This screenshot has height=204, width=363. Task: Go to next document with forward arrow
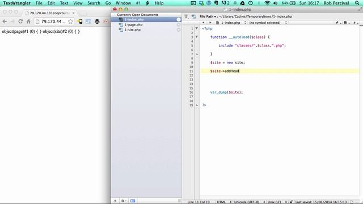coord(210,23)
